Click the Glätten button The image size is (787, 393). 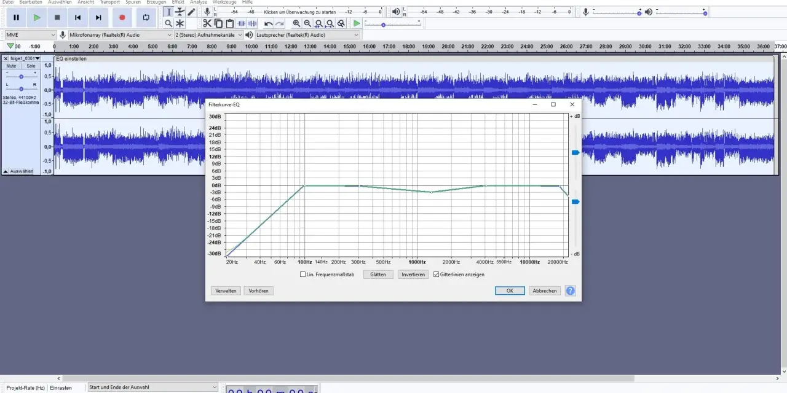click(x=378, y=274)
